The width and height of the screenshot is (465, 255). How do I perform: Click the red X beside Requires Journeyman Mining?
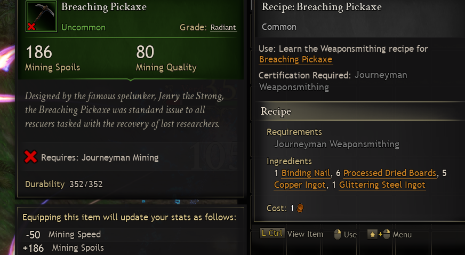(31, 157)
